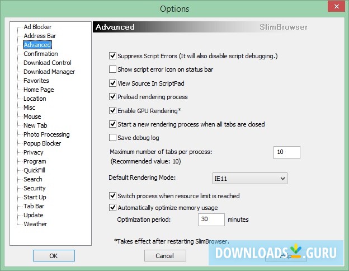Open Location settings
The height and width of the screenshot is (271, 349).
tap(35, 99)
